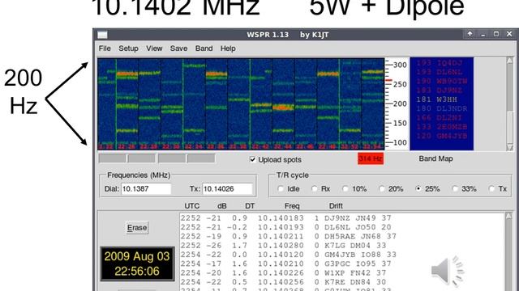Select the Tx T/R cycle option
Viewport: 519px width, 291px height.
point(492,188)
